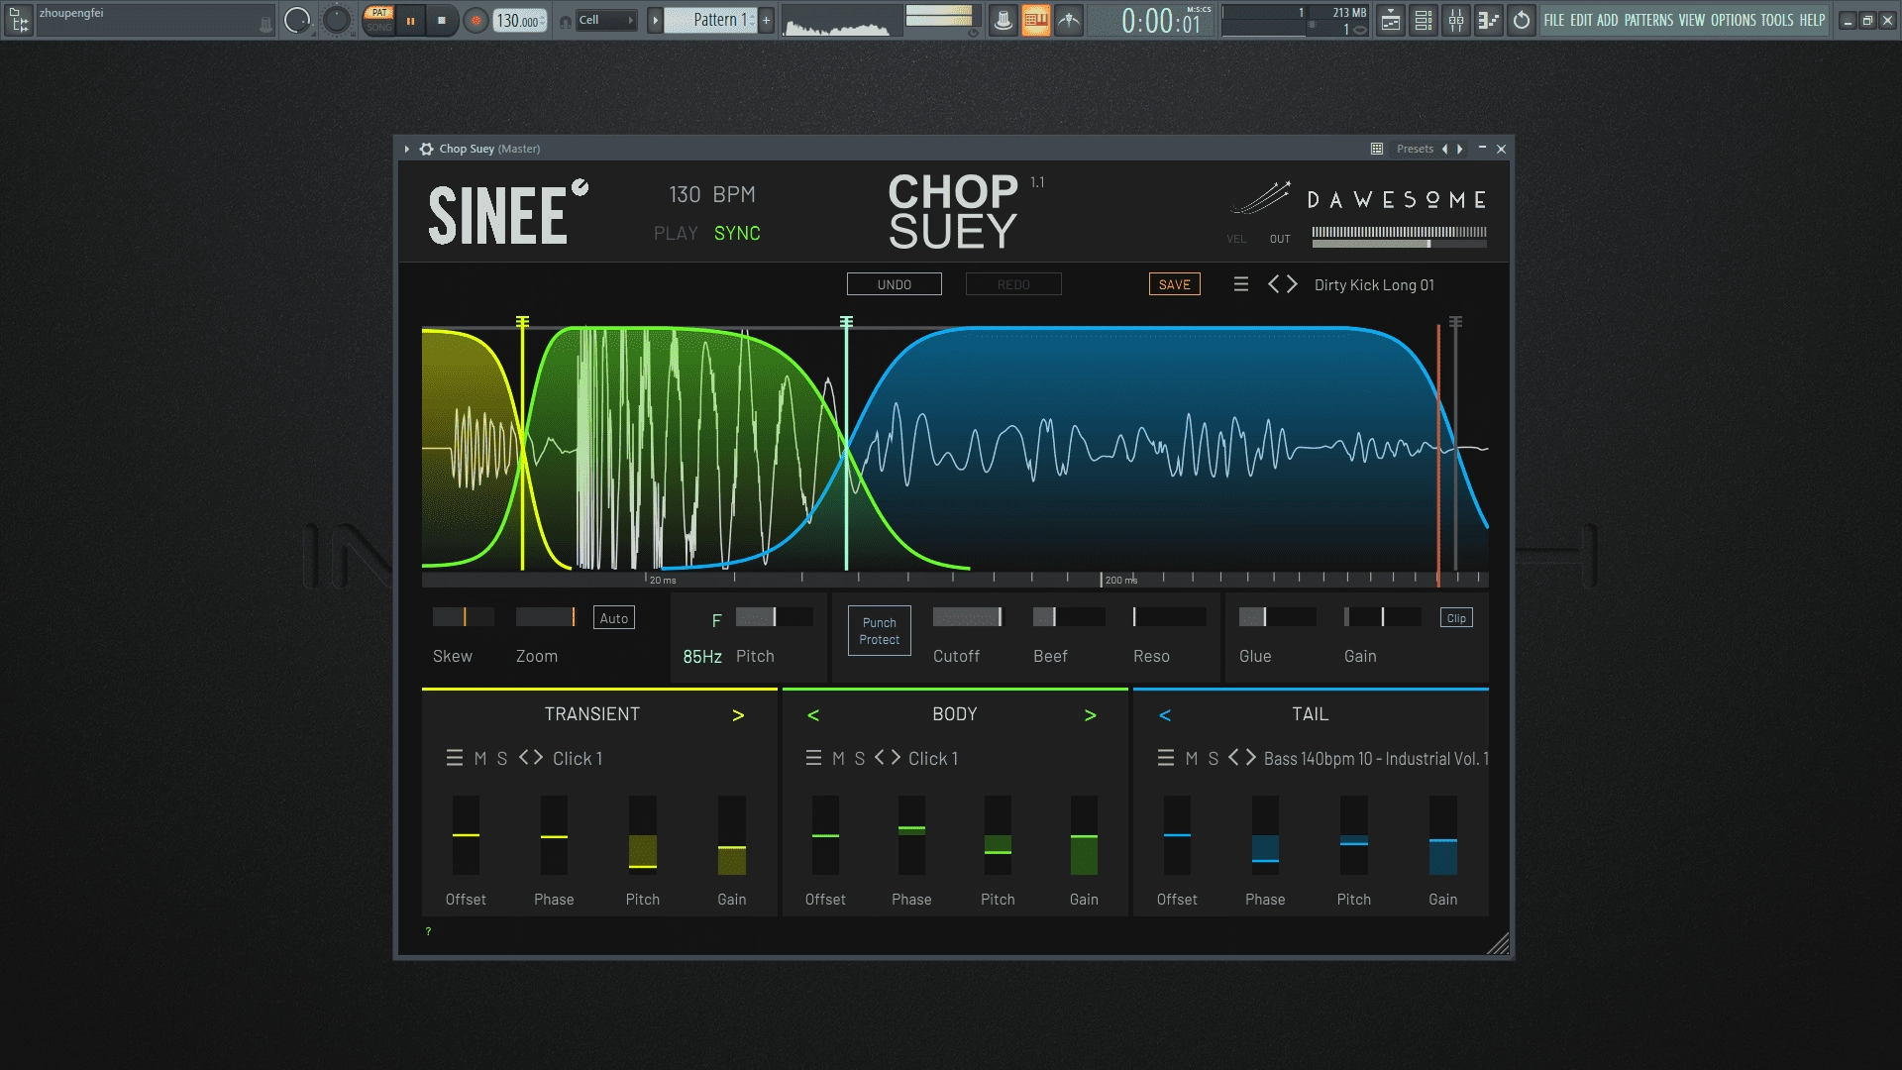Adjust the Skew slider
Image resolution: width=1902 pixels, height=1070 pixels.
click(x=464, y=617)
